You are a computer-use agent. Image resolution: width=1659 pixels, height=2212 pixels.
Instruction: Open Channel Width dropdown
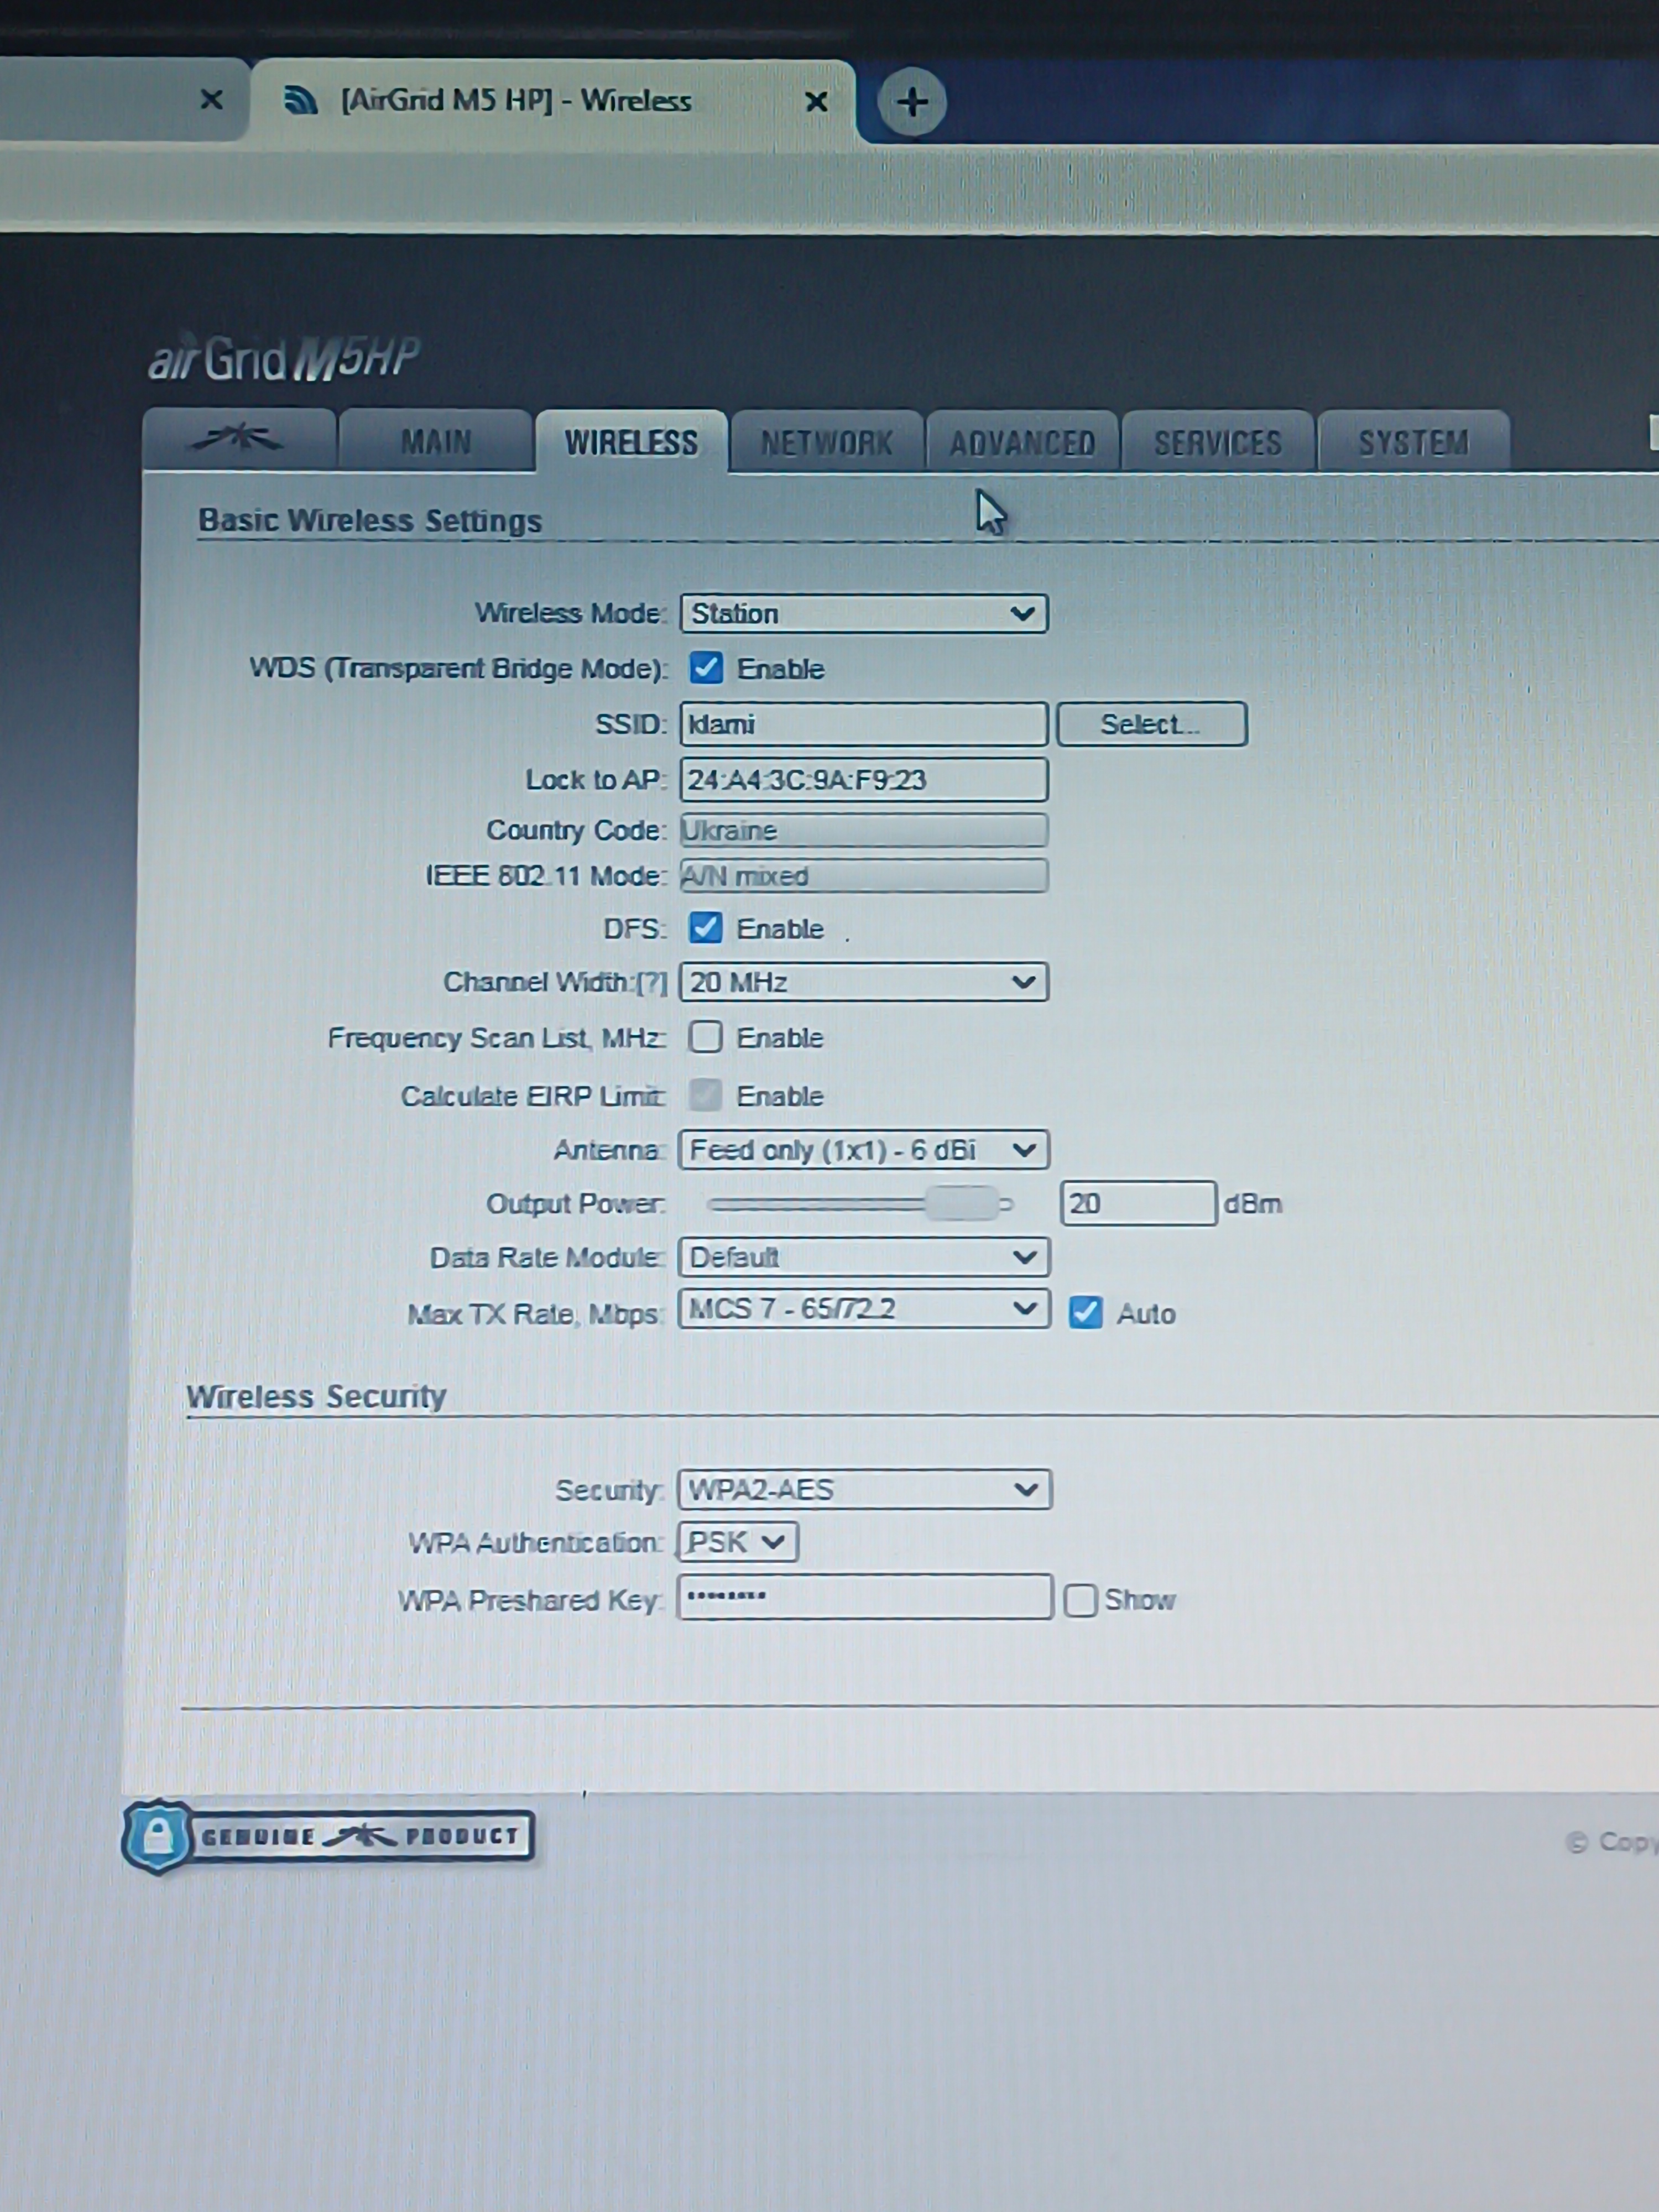click(x=864, y=982)
